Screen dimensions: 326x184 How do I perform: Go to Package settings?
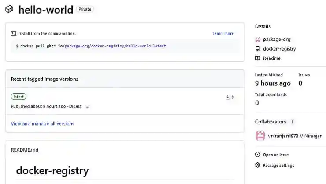click(x=278, y=166)
